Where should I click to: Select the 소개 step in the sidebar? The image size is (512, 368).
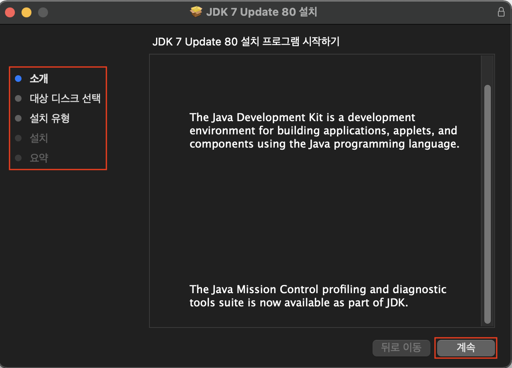(38, 79)
